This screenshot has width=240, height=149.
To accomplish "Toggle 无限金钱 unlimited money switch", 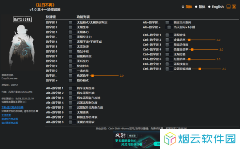I will 169,35.
